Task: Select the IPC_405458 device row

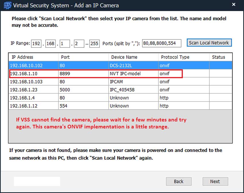Action: click(121, 90)
